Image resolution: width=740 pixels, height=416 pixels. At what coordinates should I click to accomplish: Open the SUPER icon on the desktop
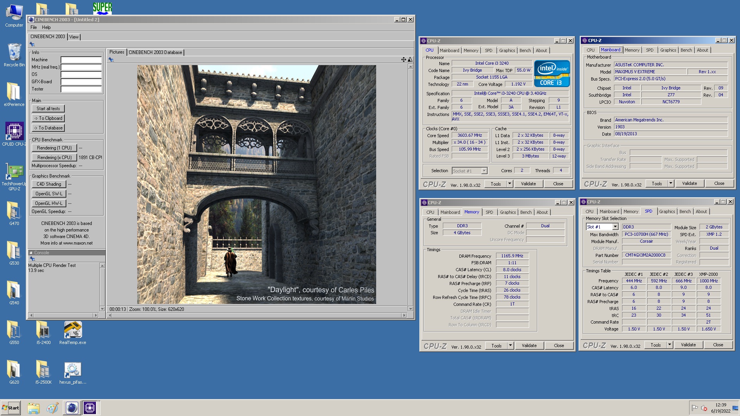tap(102, 8)
